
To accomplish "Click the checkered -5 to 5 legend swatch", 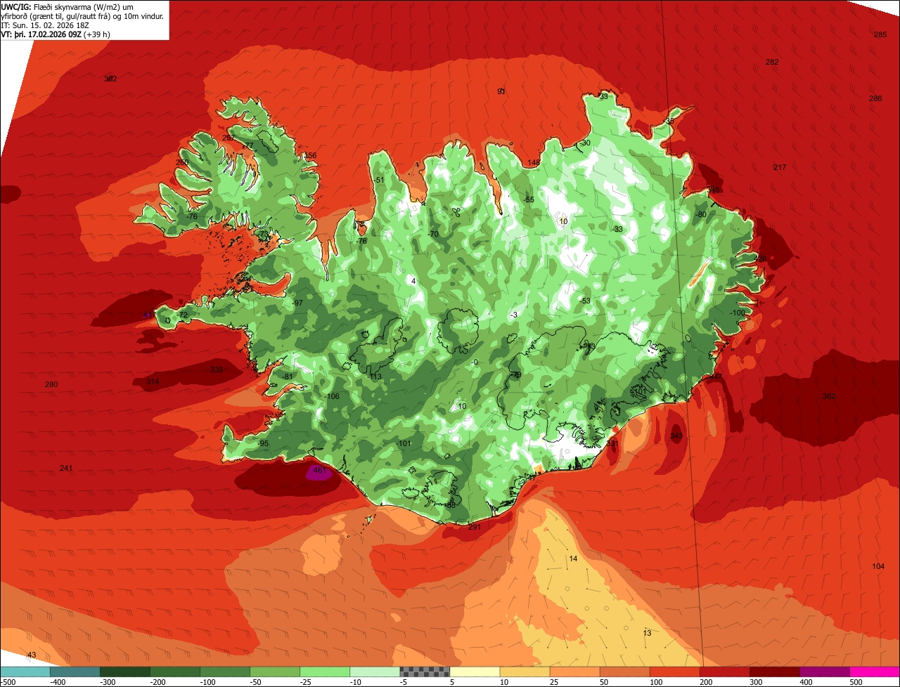I will (x=425, y=672).
